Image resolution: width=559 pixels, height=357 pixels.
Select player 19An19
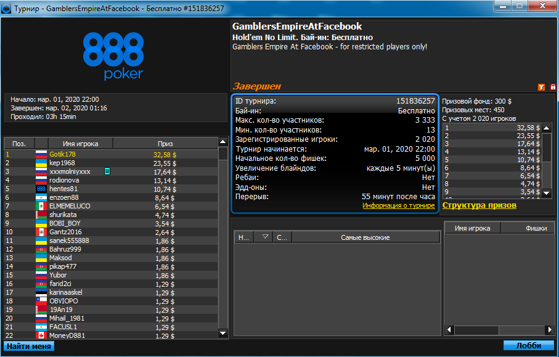pos(111,310)
